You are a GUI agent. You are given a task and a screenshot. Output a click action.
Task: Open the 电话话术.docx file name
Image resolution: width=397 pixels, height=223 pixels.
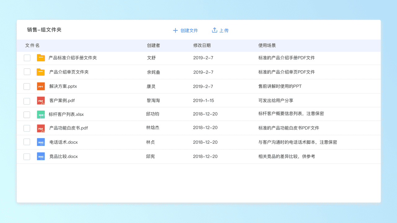64,142
